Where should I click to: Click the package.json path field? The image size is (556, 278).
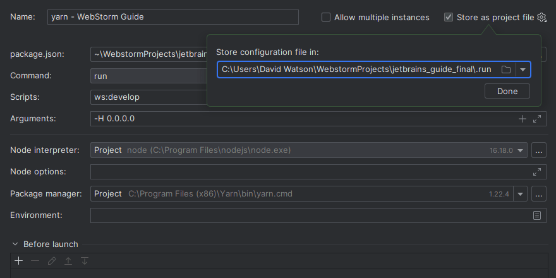(x=149, y=54)
